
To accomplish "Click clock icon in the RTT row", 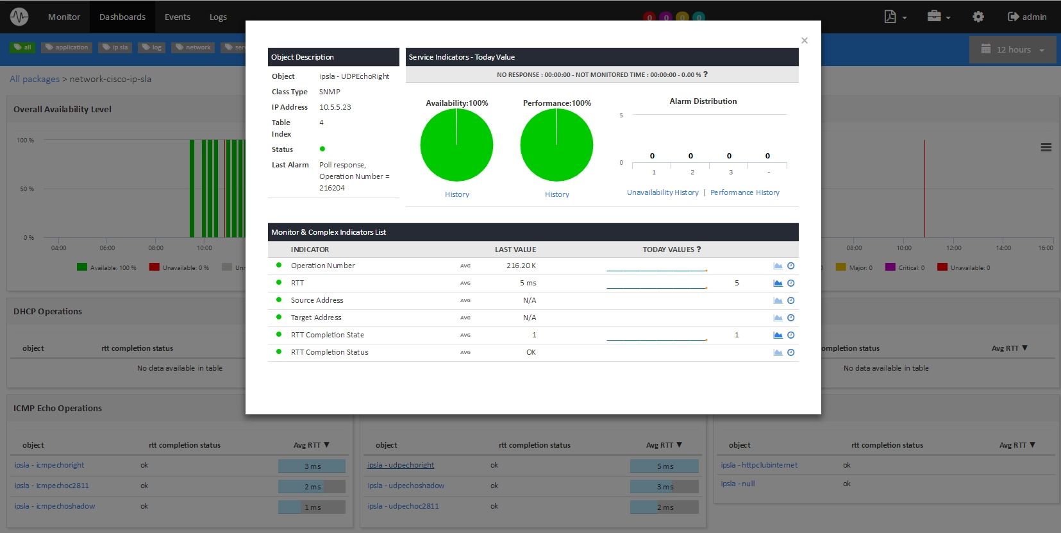I will pyautogui.click(x=791, y=283).
